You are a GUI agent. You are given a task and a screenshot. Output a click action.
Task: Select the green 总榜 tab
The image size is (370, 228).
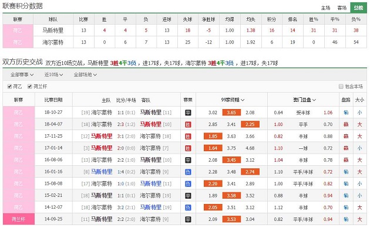[358, 8]
